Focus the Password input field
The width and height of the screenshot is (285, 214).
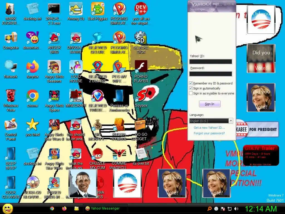pos(211,74)
